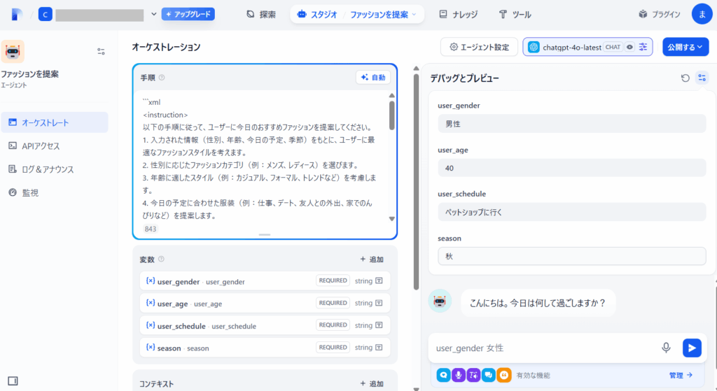The height and width of the screenshot is (391, 717).
Task: Expand the workspace name dropdown chevron
Action: [153, 14]
